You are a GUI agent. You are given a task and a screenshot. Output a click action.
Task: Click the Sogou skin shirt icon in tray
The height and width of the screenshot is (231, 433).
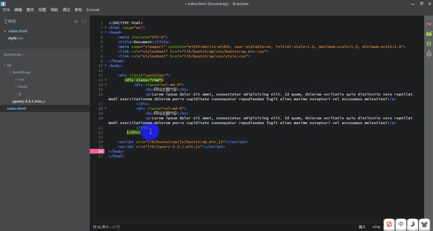[424, 224]
